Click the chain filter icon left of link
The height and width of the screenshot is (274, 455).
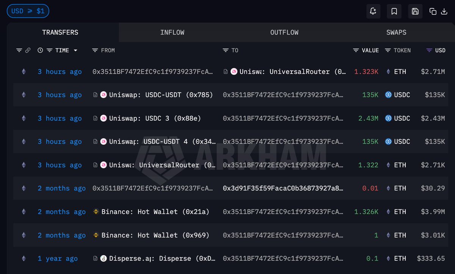click(19, 50)
